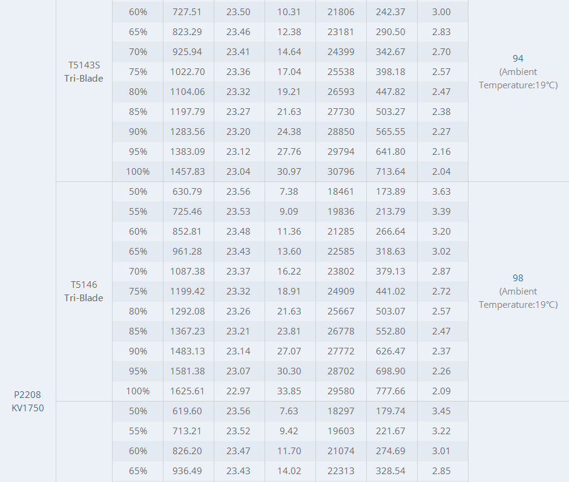
Task: Select the 619.60 thrust cell
Action: 188,411
